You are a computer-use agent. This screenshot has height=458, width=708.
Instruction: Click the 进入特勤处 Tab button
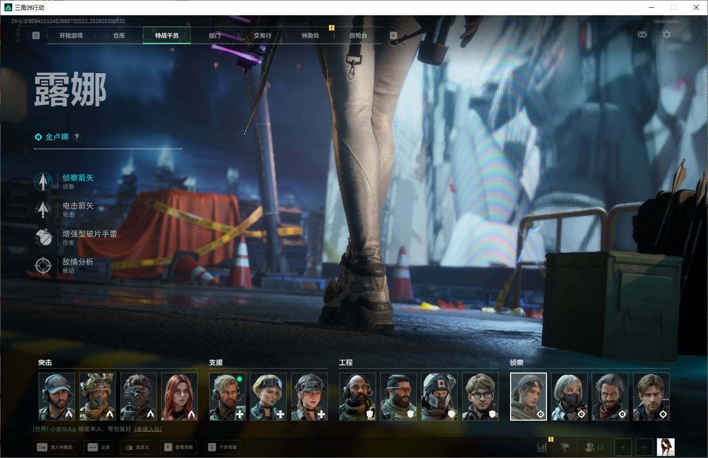[x=55, y=447]
